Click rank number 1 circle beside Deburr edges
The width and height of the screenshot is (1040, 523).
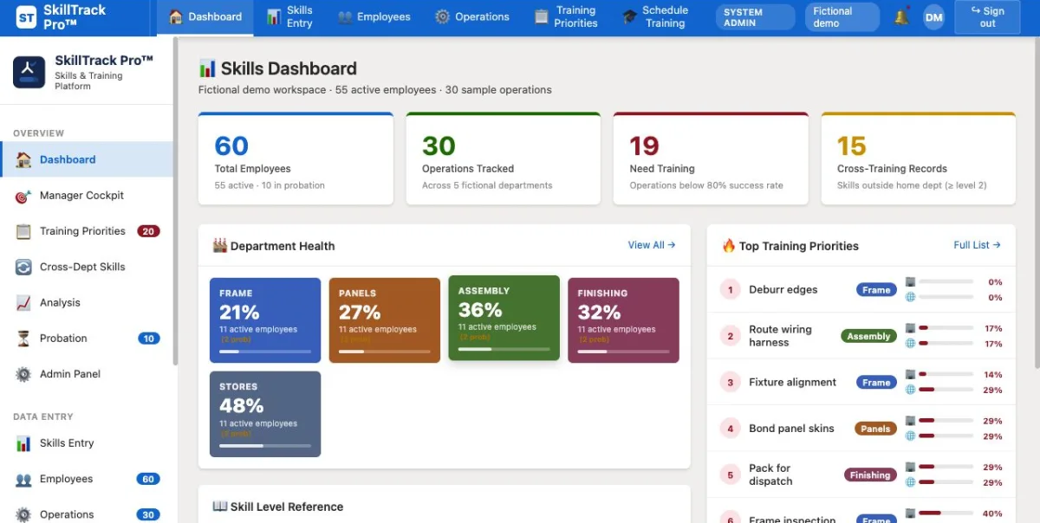(730, 290)
